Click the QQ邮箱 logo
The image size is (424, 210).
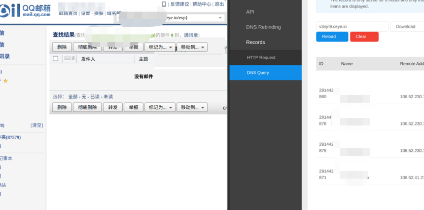[x=25, y=10]
